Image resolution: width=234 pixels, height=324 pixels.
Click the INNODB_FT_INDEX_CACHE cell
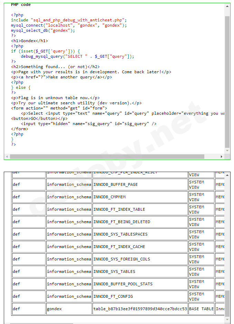coord(140,247)
